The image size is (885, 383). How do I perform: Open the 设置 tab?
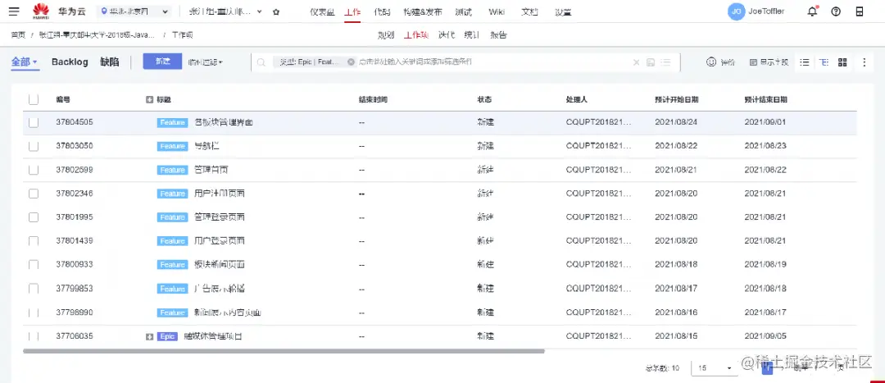click(x=563, y=11)
